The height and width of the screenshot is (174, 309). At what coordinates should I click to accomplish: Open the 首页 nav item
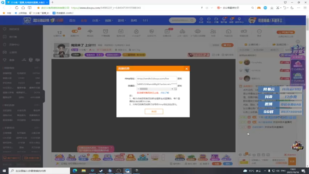tap(72, 20)
